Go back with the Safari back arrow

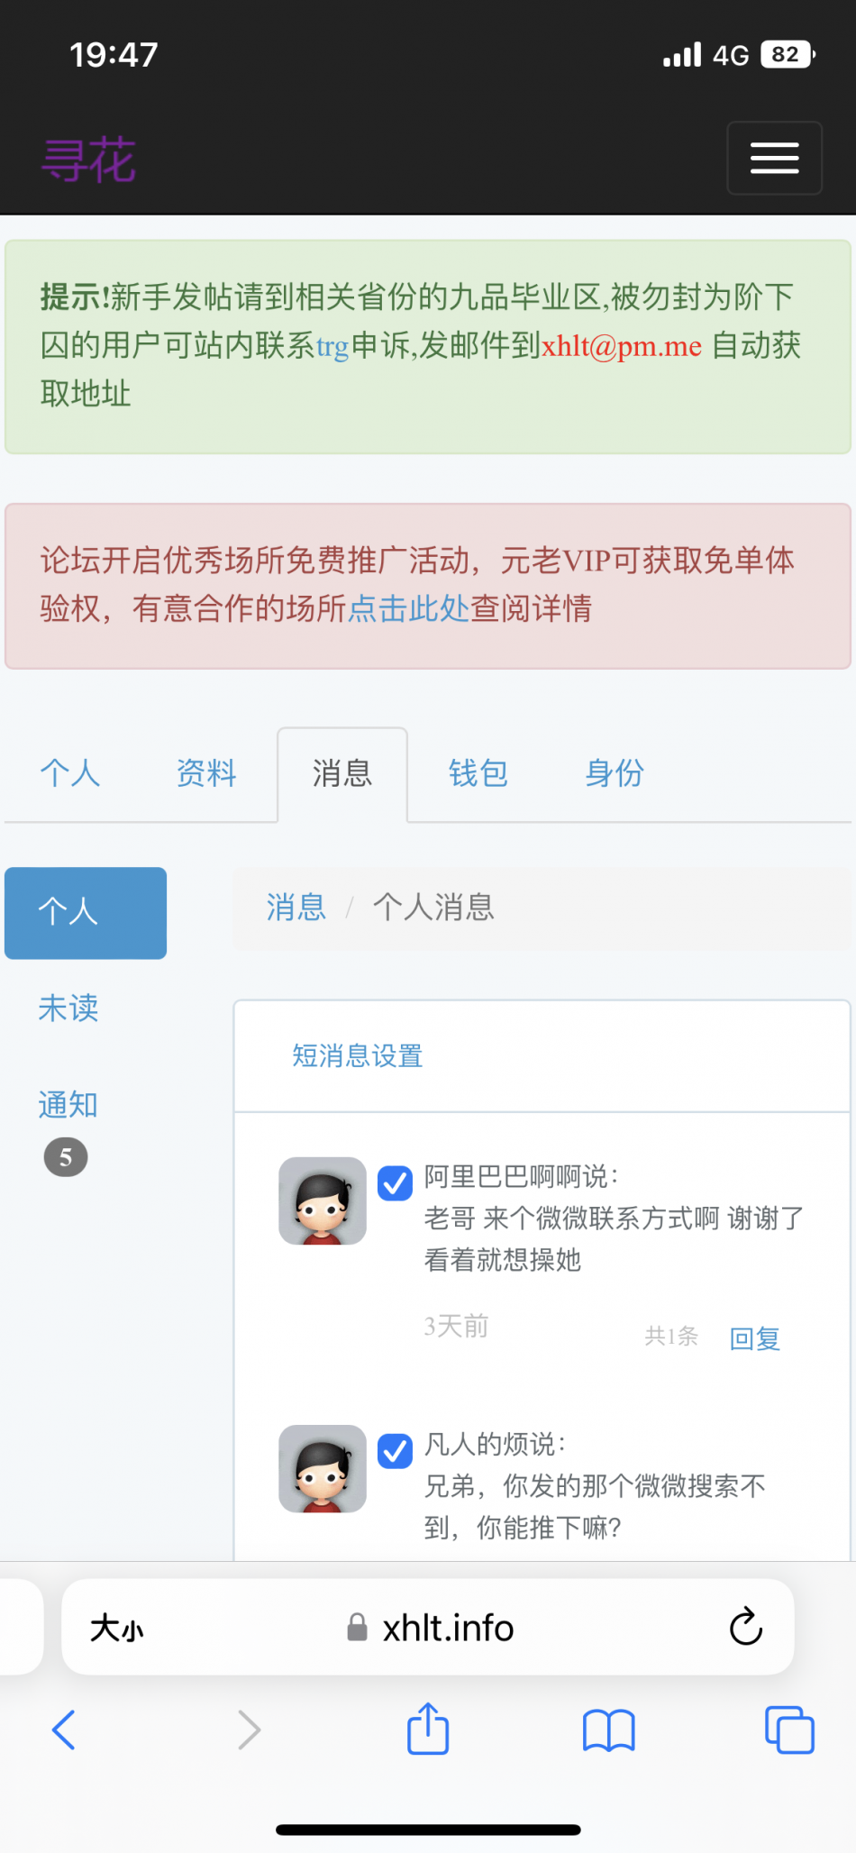coord(64,1730)
